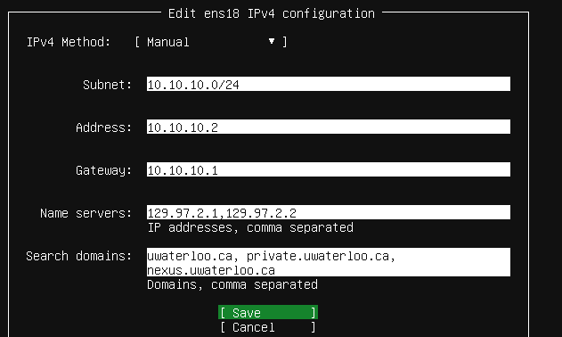The height and width of the screenshot is (337, 562).
Task: Click the "Address:" label
Action: tap(103, 127)
